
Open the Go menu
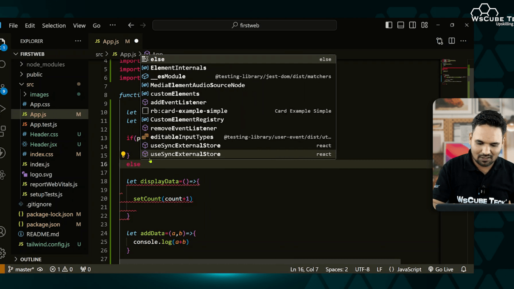[96, 26]
